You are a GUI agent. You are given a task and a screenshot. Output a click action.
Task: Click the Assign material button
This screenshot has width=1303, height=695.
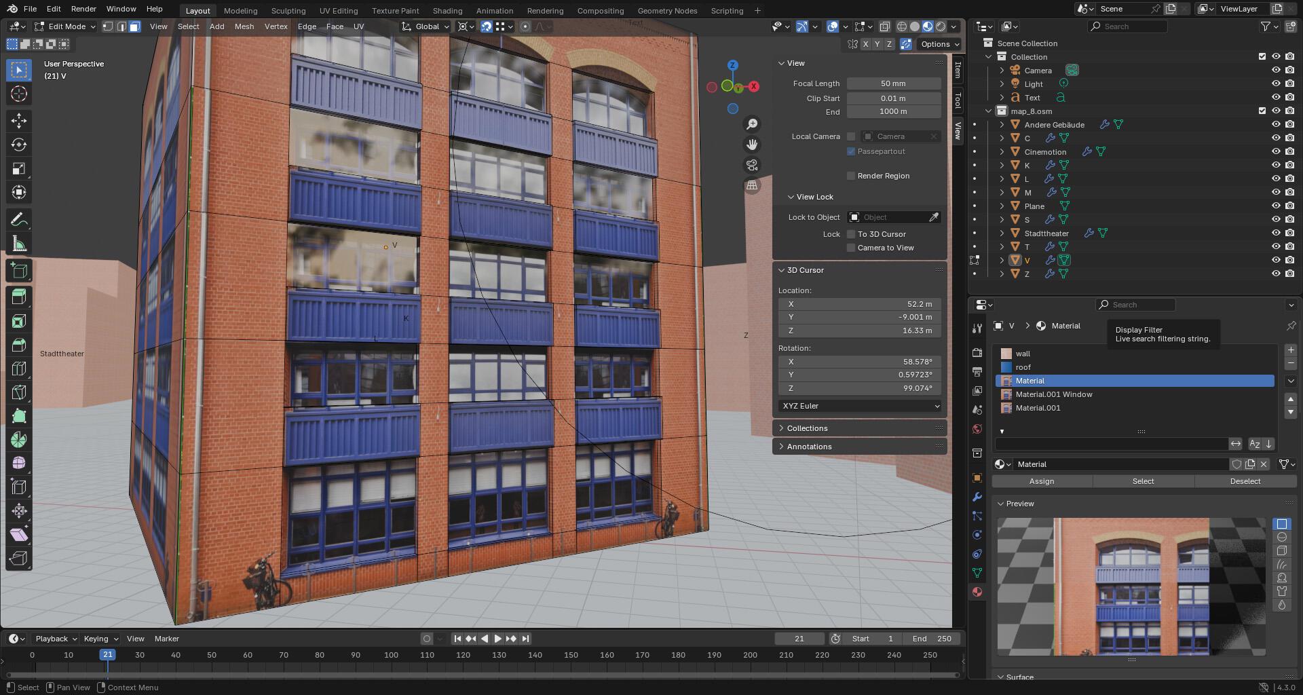[1042, 481]
